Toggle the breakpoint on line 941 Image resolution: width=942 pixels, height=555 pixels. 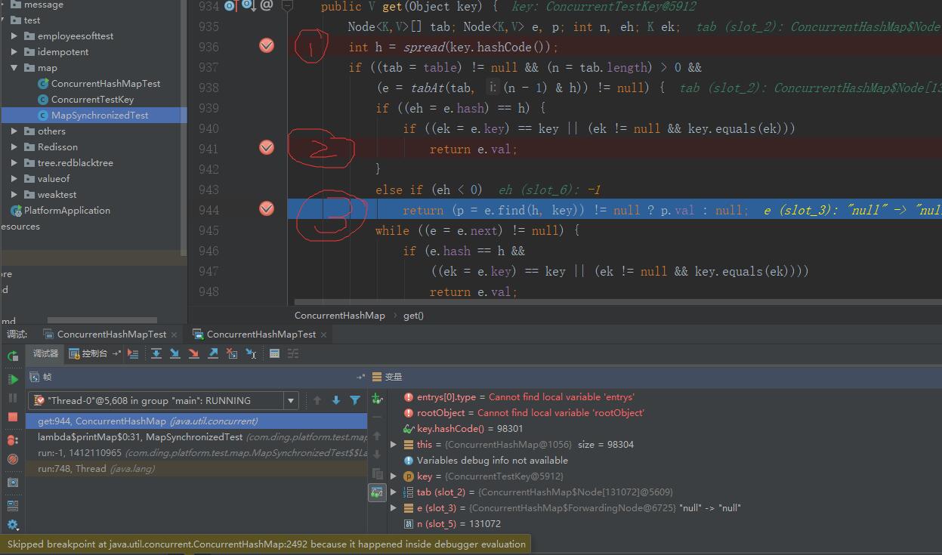click(266, 148)
